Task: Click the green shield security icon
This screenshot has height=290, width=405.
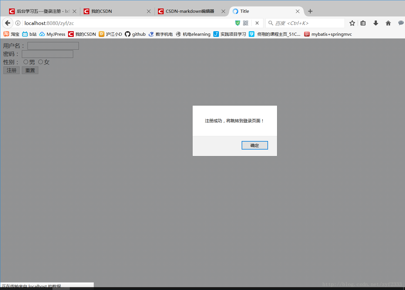Action: point(238,23)
